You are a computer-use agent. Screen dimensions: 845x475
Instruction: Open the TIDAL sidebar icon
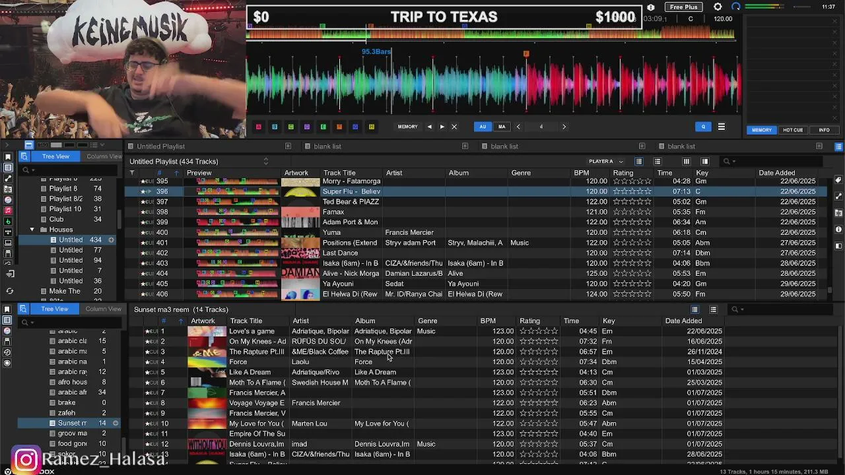point(8,232)
